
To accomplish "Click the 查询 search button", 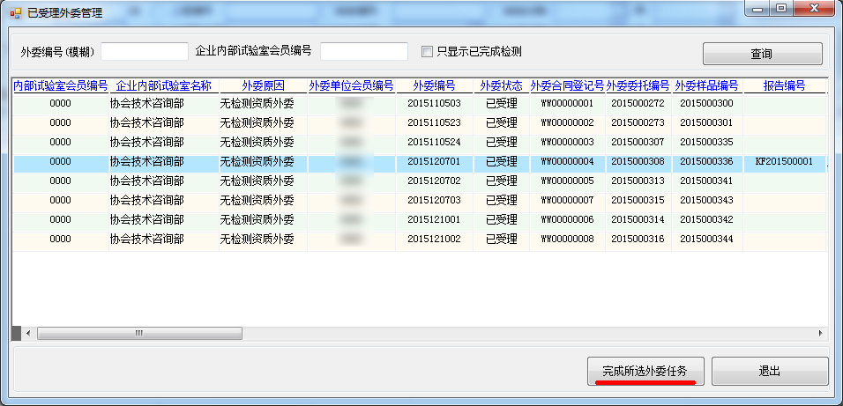I will 762,54.
